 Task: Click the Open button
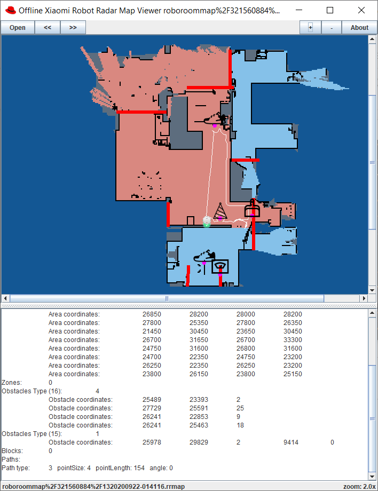pos(18,28)
